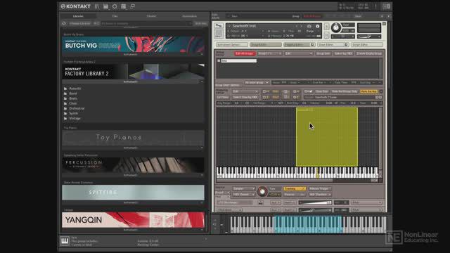This screenshot has height=253, width=450.
Task: Toggle the solo S button on instrument
Action: (326, 27)
